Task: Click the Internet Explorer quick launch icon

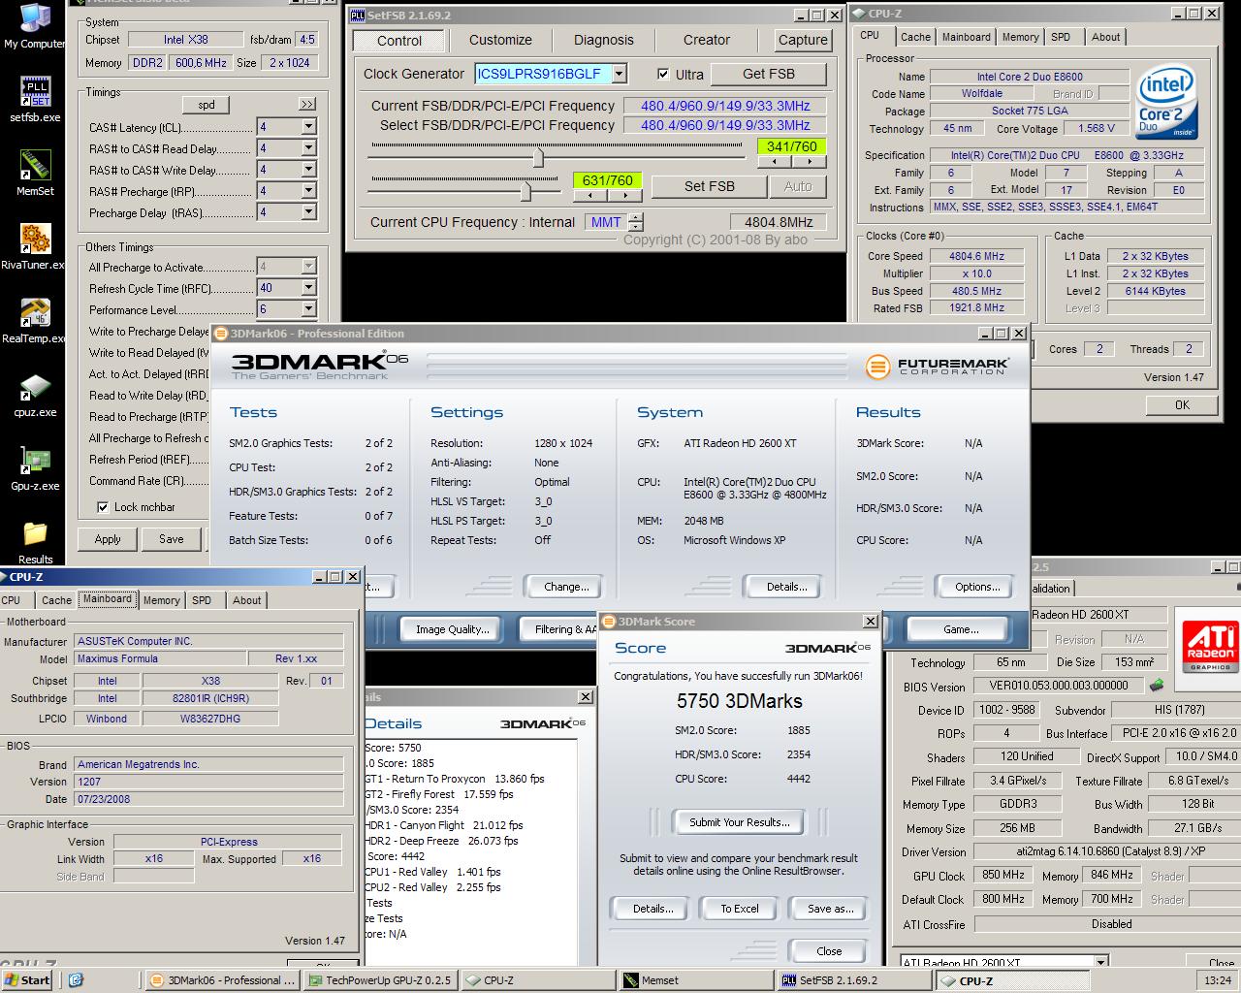Action: [x=77, y=980]
